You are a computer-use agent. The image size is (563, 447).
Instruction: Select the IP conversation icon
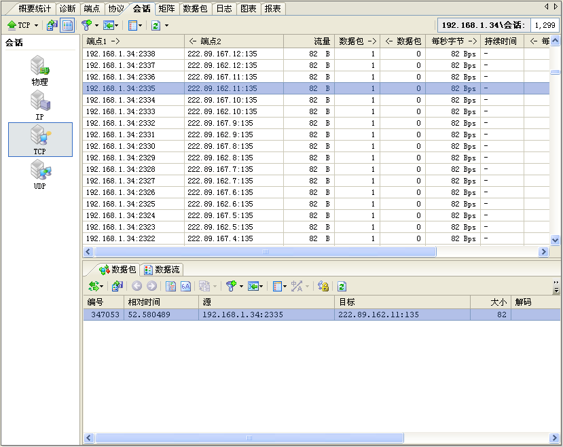coord(39,105)
